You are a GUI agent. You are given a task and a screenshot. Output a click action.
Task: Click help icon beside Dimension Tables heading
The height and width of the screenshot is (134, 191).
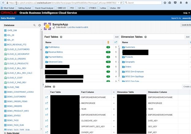[x=145, y=37]
